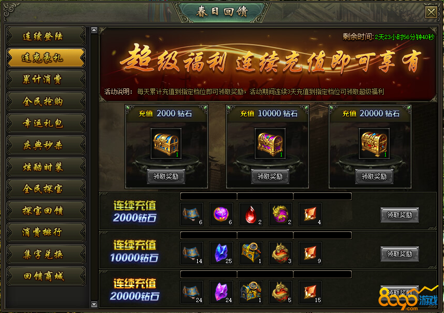
Task: Claim reward with 领取奖励 under 2000 钻石 chest
Action: pos(166,176)
